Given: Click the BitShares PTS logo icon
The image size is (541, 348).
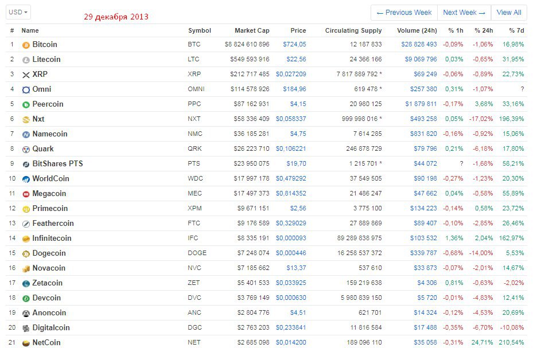Looking at the screenshot, I should coord(26,164).
